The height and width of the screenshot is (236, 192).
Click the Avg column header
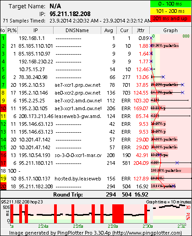tap(109, 30)
